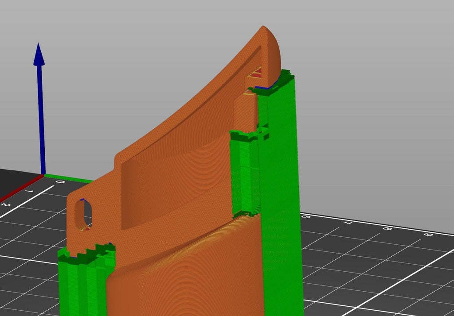
Task: Click the grid label 7 on the bed
Action: (x=347, y=223)
